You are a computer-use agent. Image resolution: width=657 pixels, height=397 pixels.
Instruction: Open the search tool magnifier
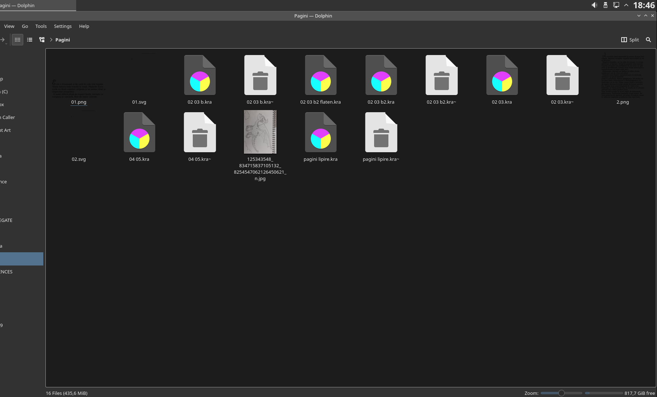(x=648, y=40)
